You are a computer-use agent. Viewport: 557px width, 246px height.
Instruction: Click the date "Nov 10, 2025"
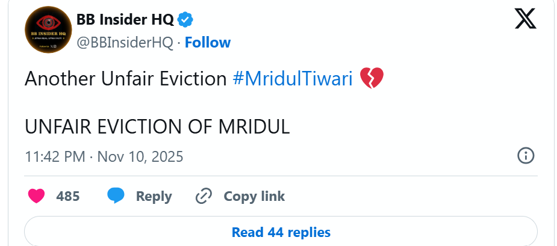[x=140, y=156]
